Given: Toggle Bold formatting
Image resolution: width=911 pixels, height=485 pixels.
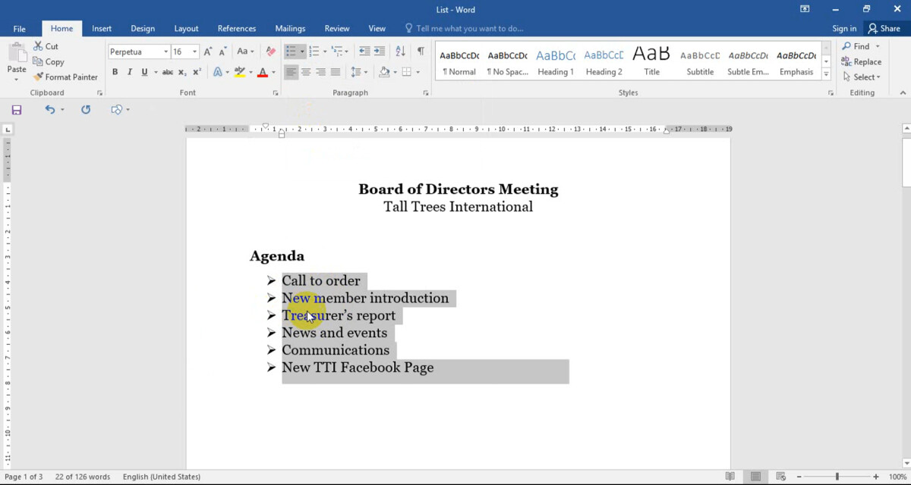Looking at the screenshot, I should tap(115, 72).
